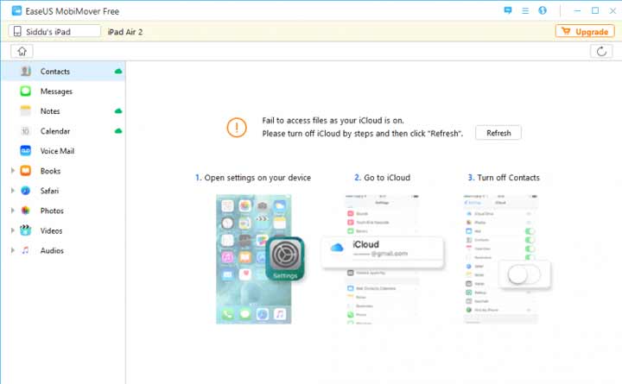Expand the Videos tree arrow
622x384 pixels.
point(13,230)
